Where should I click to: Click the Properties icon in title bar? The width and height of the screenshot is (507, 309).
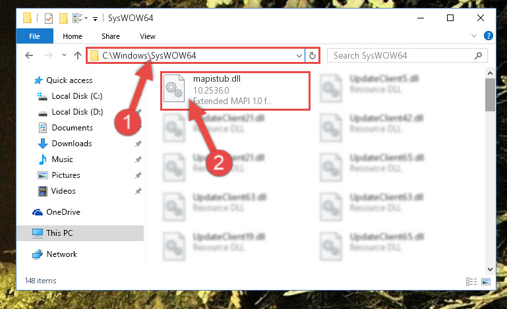click(49, 18)
